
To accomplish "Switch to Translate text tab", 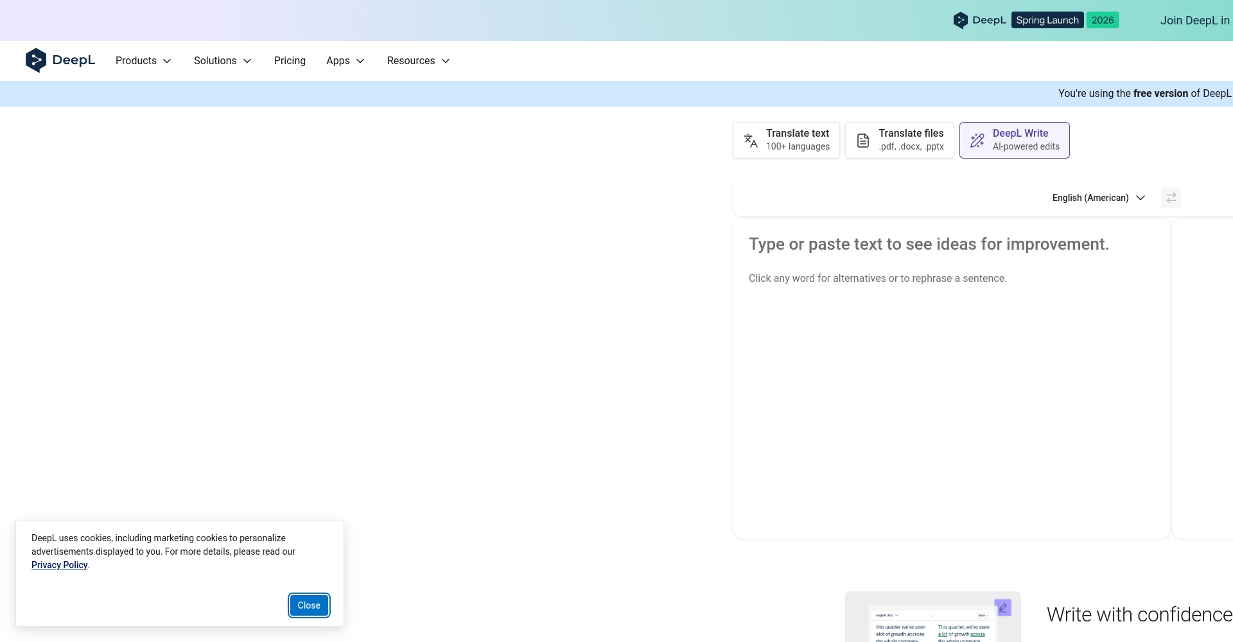I will pos(786,140).
